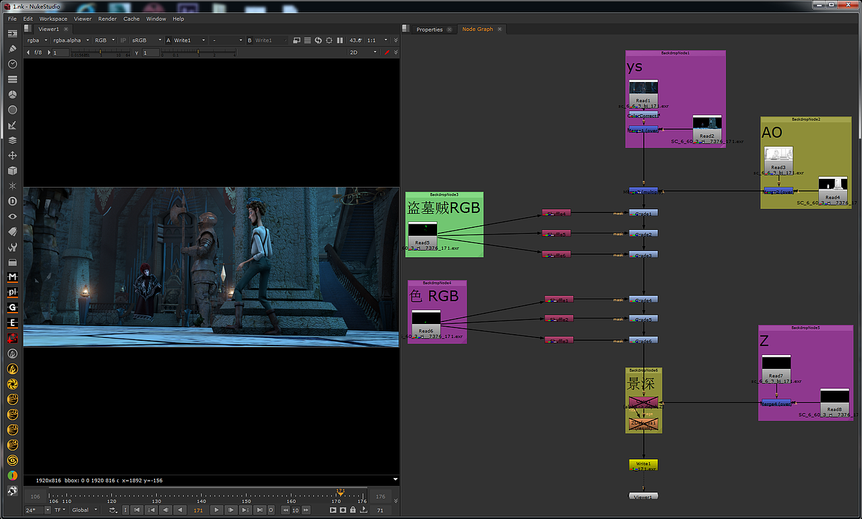Open the Particles nodes icon

pyautogui.click(x=12, y=186)
